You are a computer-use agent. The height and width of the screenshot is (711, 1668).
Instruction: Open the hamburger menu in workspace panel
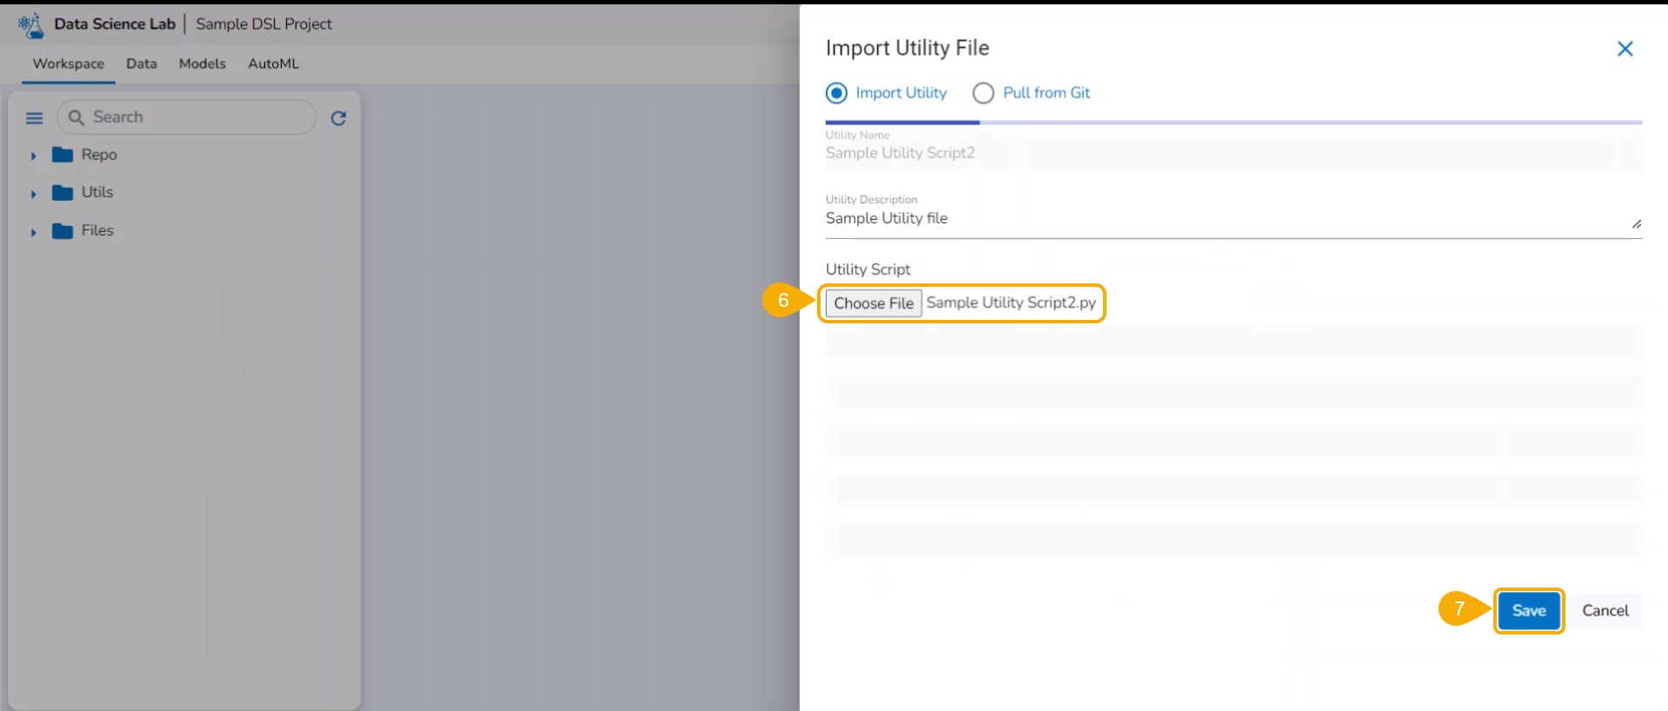35,118
